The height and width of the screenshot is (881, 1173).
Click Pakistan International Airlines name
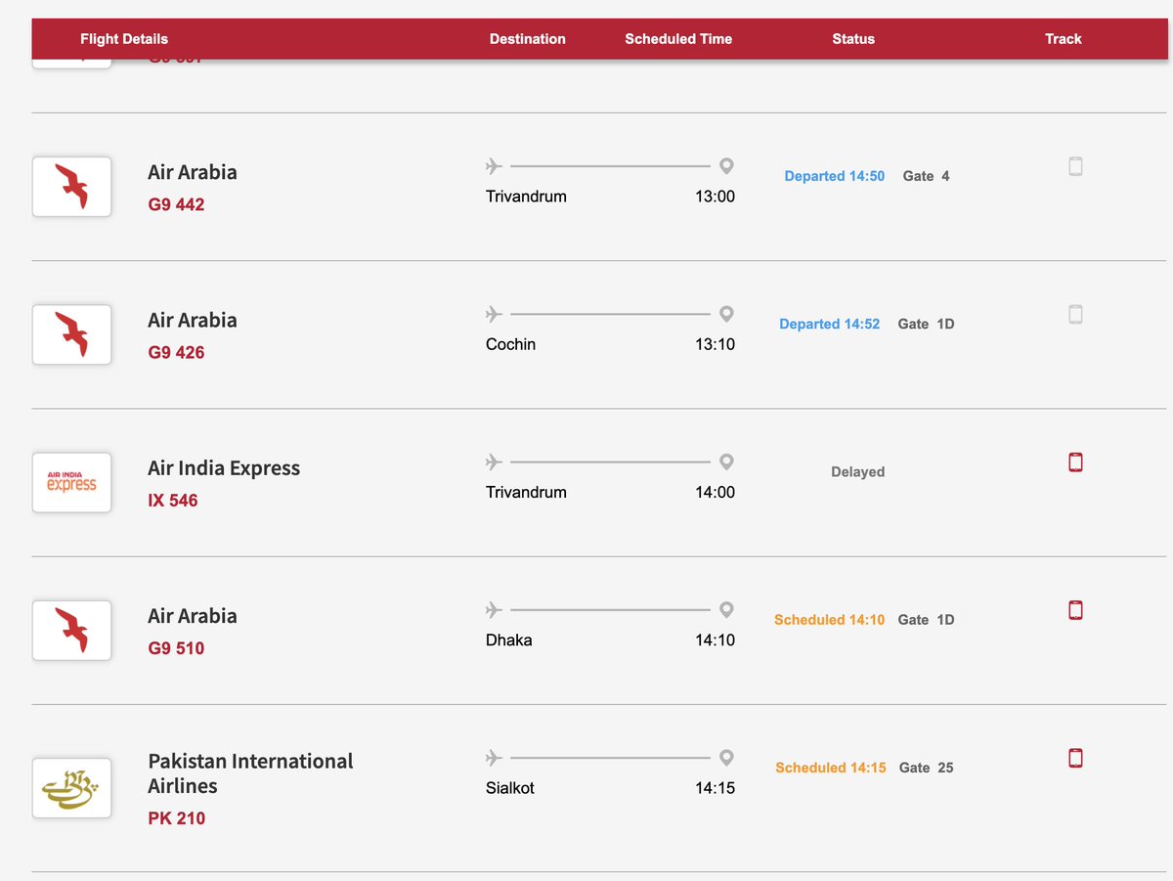click(x=250, y=773)
